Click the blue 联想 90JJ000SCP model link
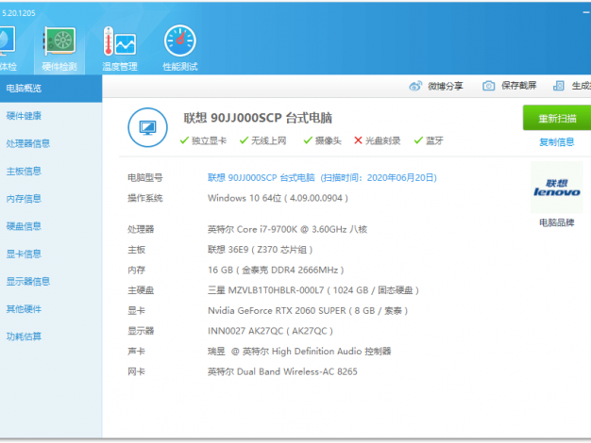 [x=322, y=177]
